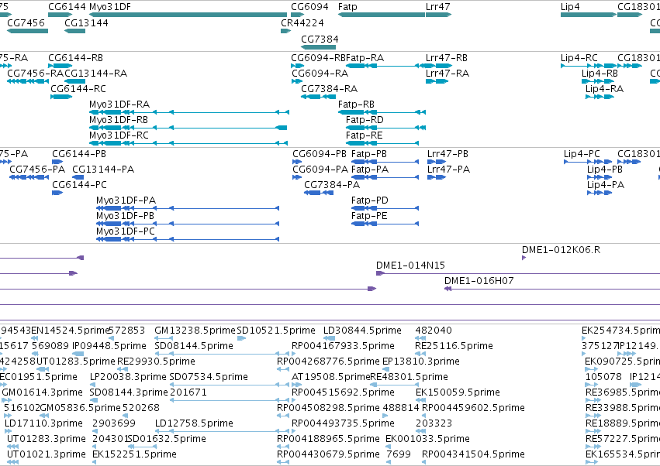Click transcript label Myo31DF-RA
Viewport: 660px width, 466px height.
(119, 105)
